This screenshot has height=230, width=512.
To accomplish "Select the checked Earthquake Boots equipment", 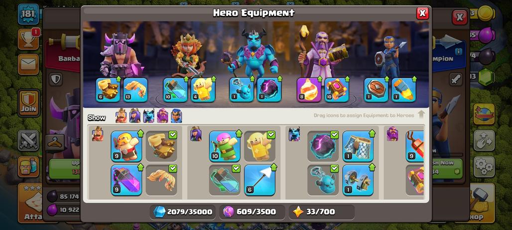I will (x=161, y=146).
